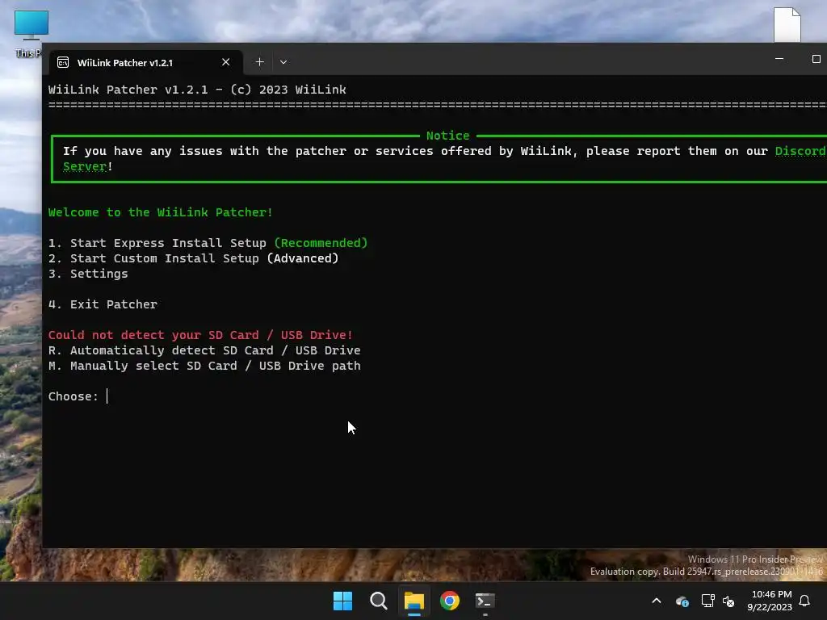Click the 'Choose:' prompt input

78,396
